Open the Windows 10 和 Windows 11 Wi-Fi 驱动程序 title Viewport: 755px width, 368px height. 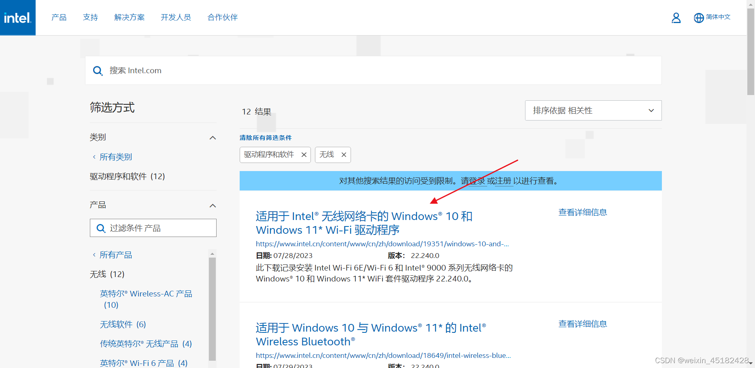coord(364,223)
